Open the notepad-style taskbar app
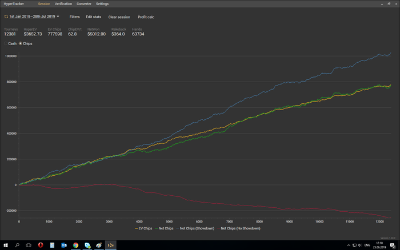Image resolution: width=400 pixels, height=250 pixels. pyautogui.click(x=52, y=245)
